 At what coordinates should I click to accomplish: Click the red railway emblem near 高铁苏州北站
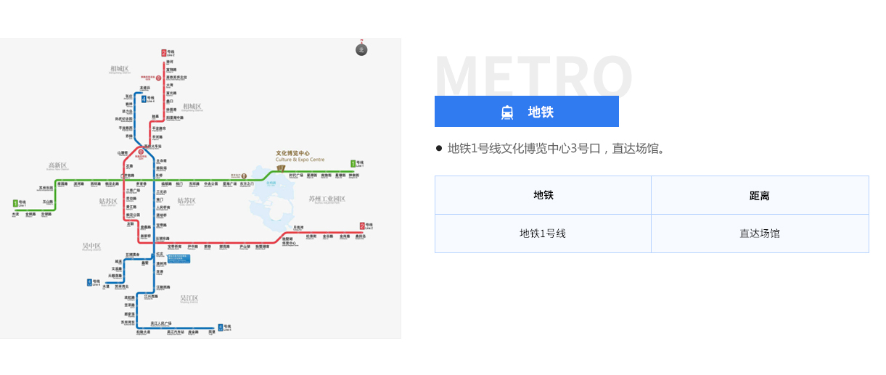point(159,78)
